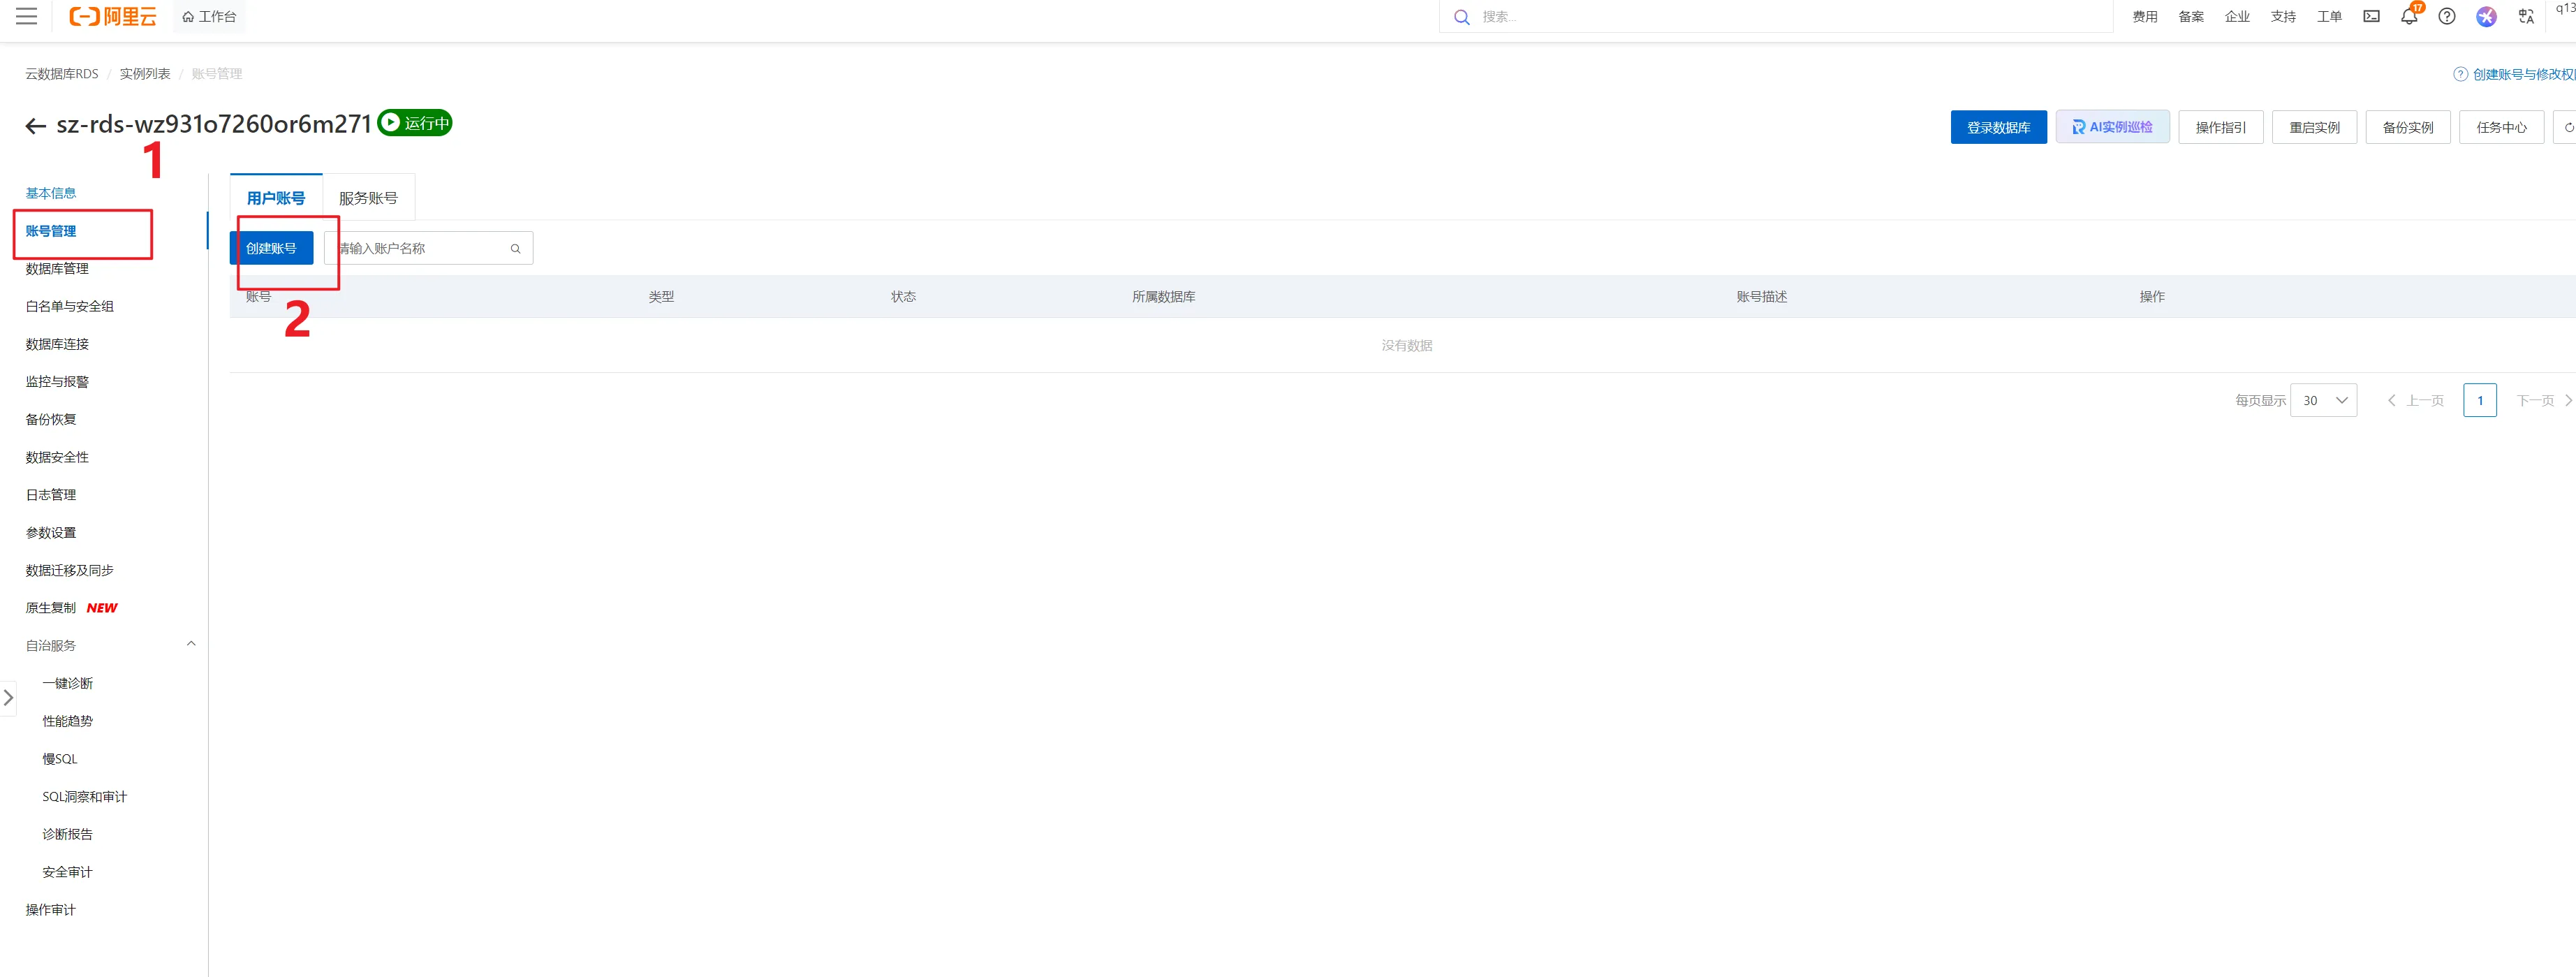The image size is (2576, 977).
Task: Open the page size dropdown showing 30
Action: [x=2323, y=400]
